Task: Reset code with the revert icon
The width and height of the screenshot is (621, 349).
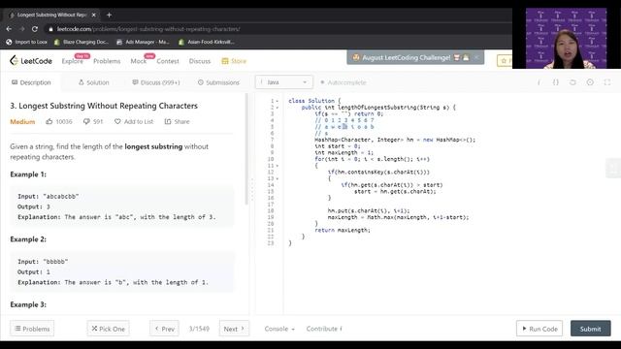Action: click(572, 82)
